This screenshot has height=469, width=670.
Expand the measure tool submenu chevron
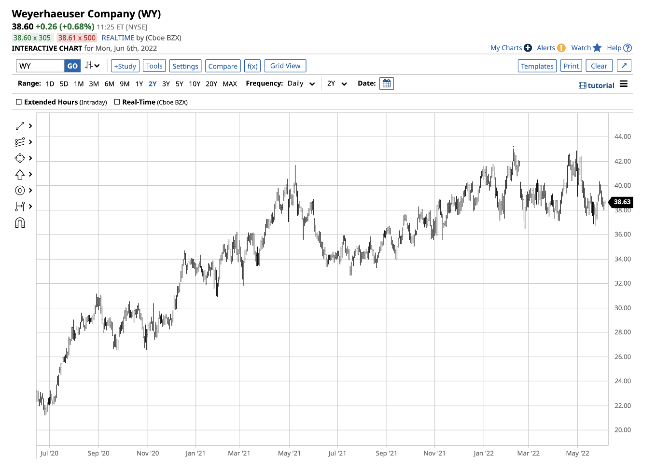[30, 207]
